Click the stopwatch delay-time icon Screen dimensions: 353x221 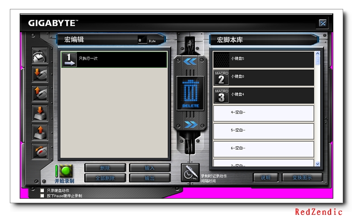(40, 55)
